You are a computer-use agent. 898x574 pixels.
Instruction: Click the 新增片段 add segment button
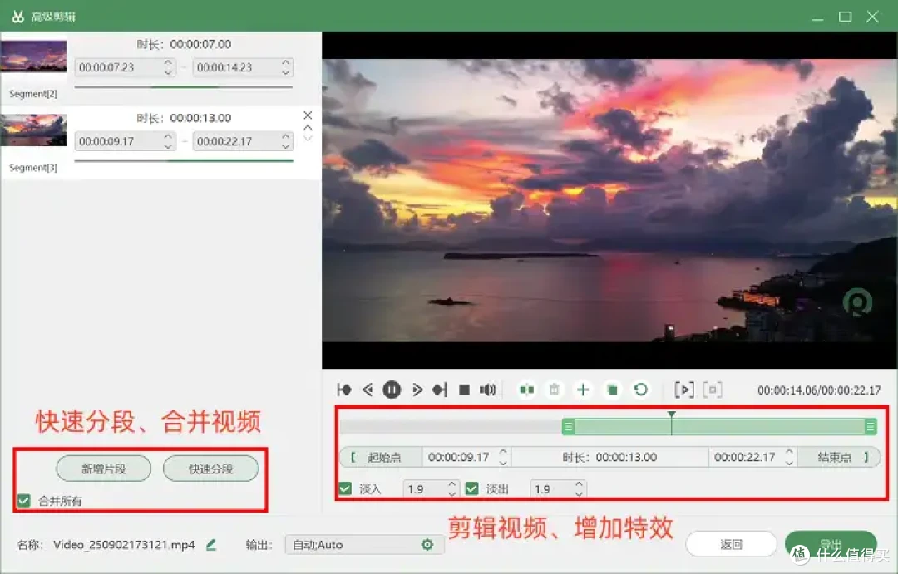point(104,469)
